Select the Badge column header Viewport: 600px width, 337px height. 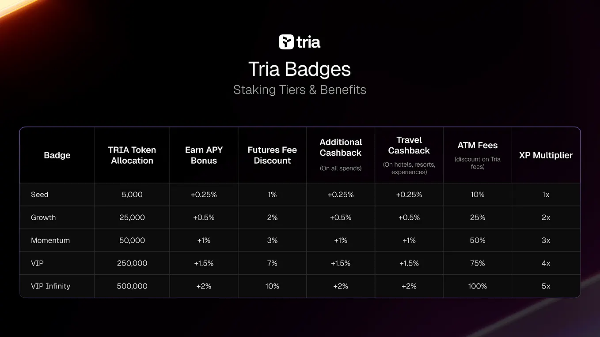[57, 155]
